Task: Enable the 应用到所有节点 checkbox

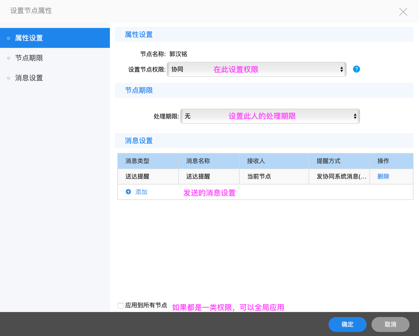Action: [x=121, y=306]
